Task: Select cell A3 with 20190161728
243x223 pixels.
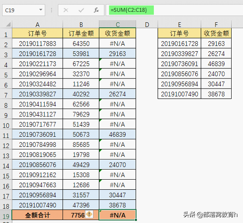Action: [38, 53]
